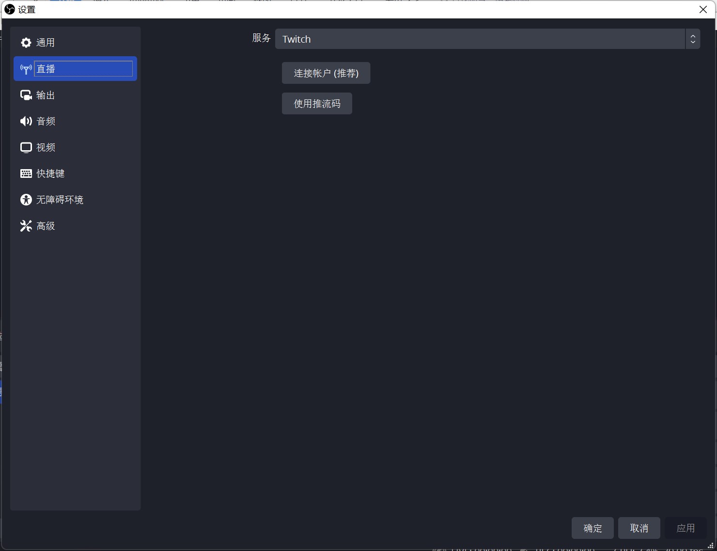Screen dimensions: 717x551
Task: Click the tools icon beside 高级
Action: pyautogui.click(x=26, y=226)
